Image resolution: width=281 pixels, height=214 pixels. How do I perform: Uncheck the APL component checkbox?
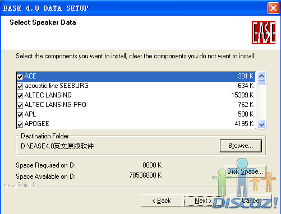pos(20,115)
